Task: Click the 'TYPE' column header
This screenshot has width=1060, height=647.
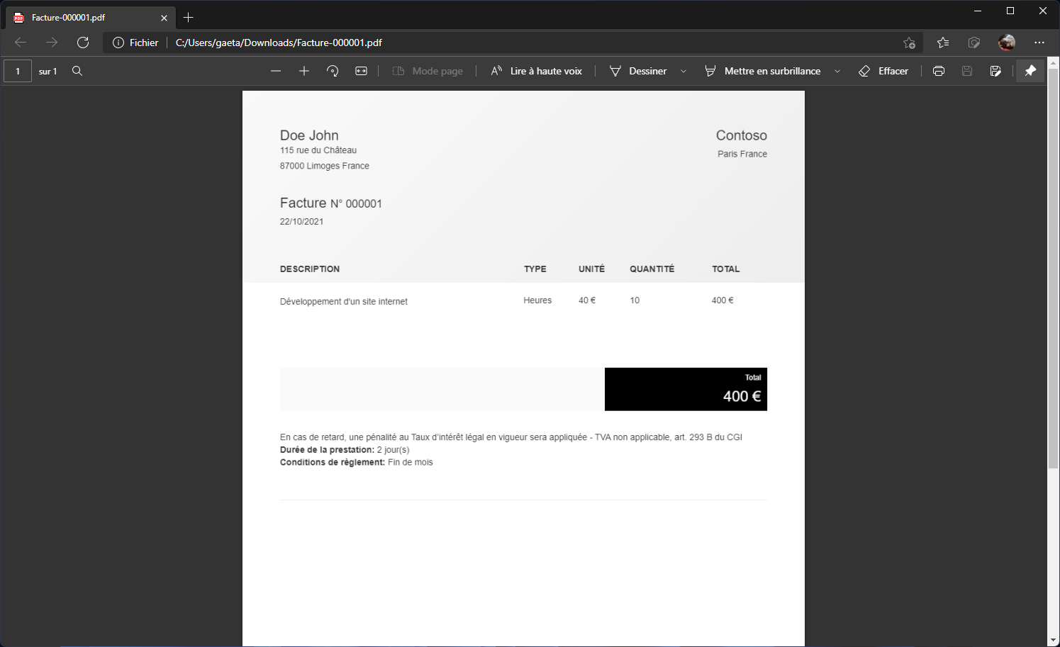Action: (535, 269)
